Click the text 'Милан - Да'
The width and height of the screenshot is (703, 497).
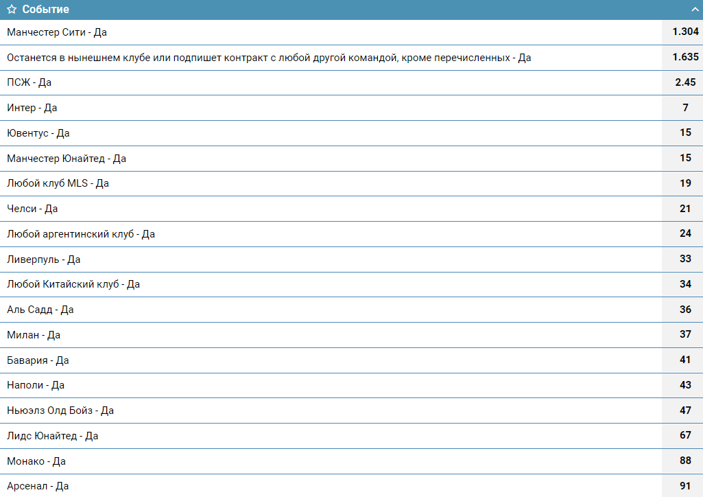(x=34, y=335)
